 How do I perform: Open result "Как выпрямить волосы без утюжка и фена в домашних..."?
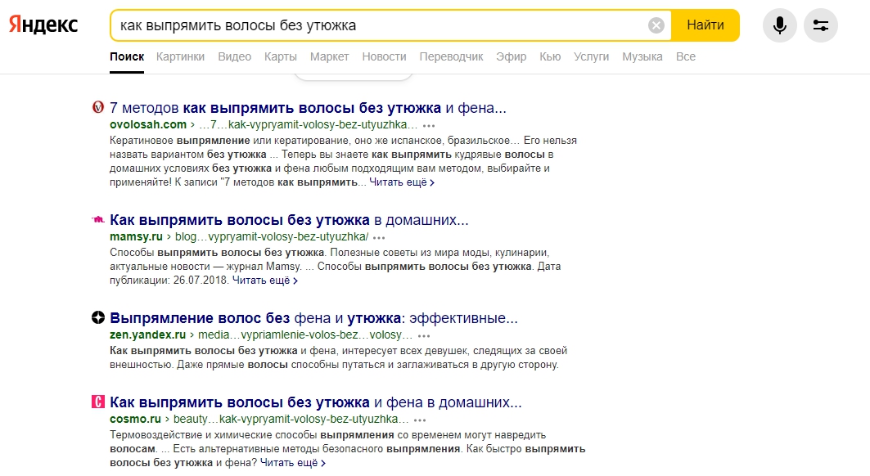pos(316,402)
